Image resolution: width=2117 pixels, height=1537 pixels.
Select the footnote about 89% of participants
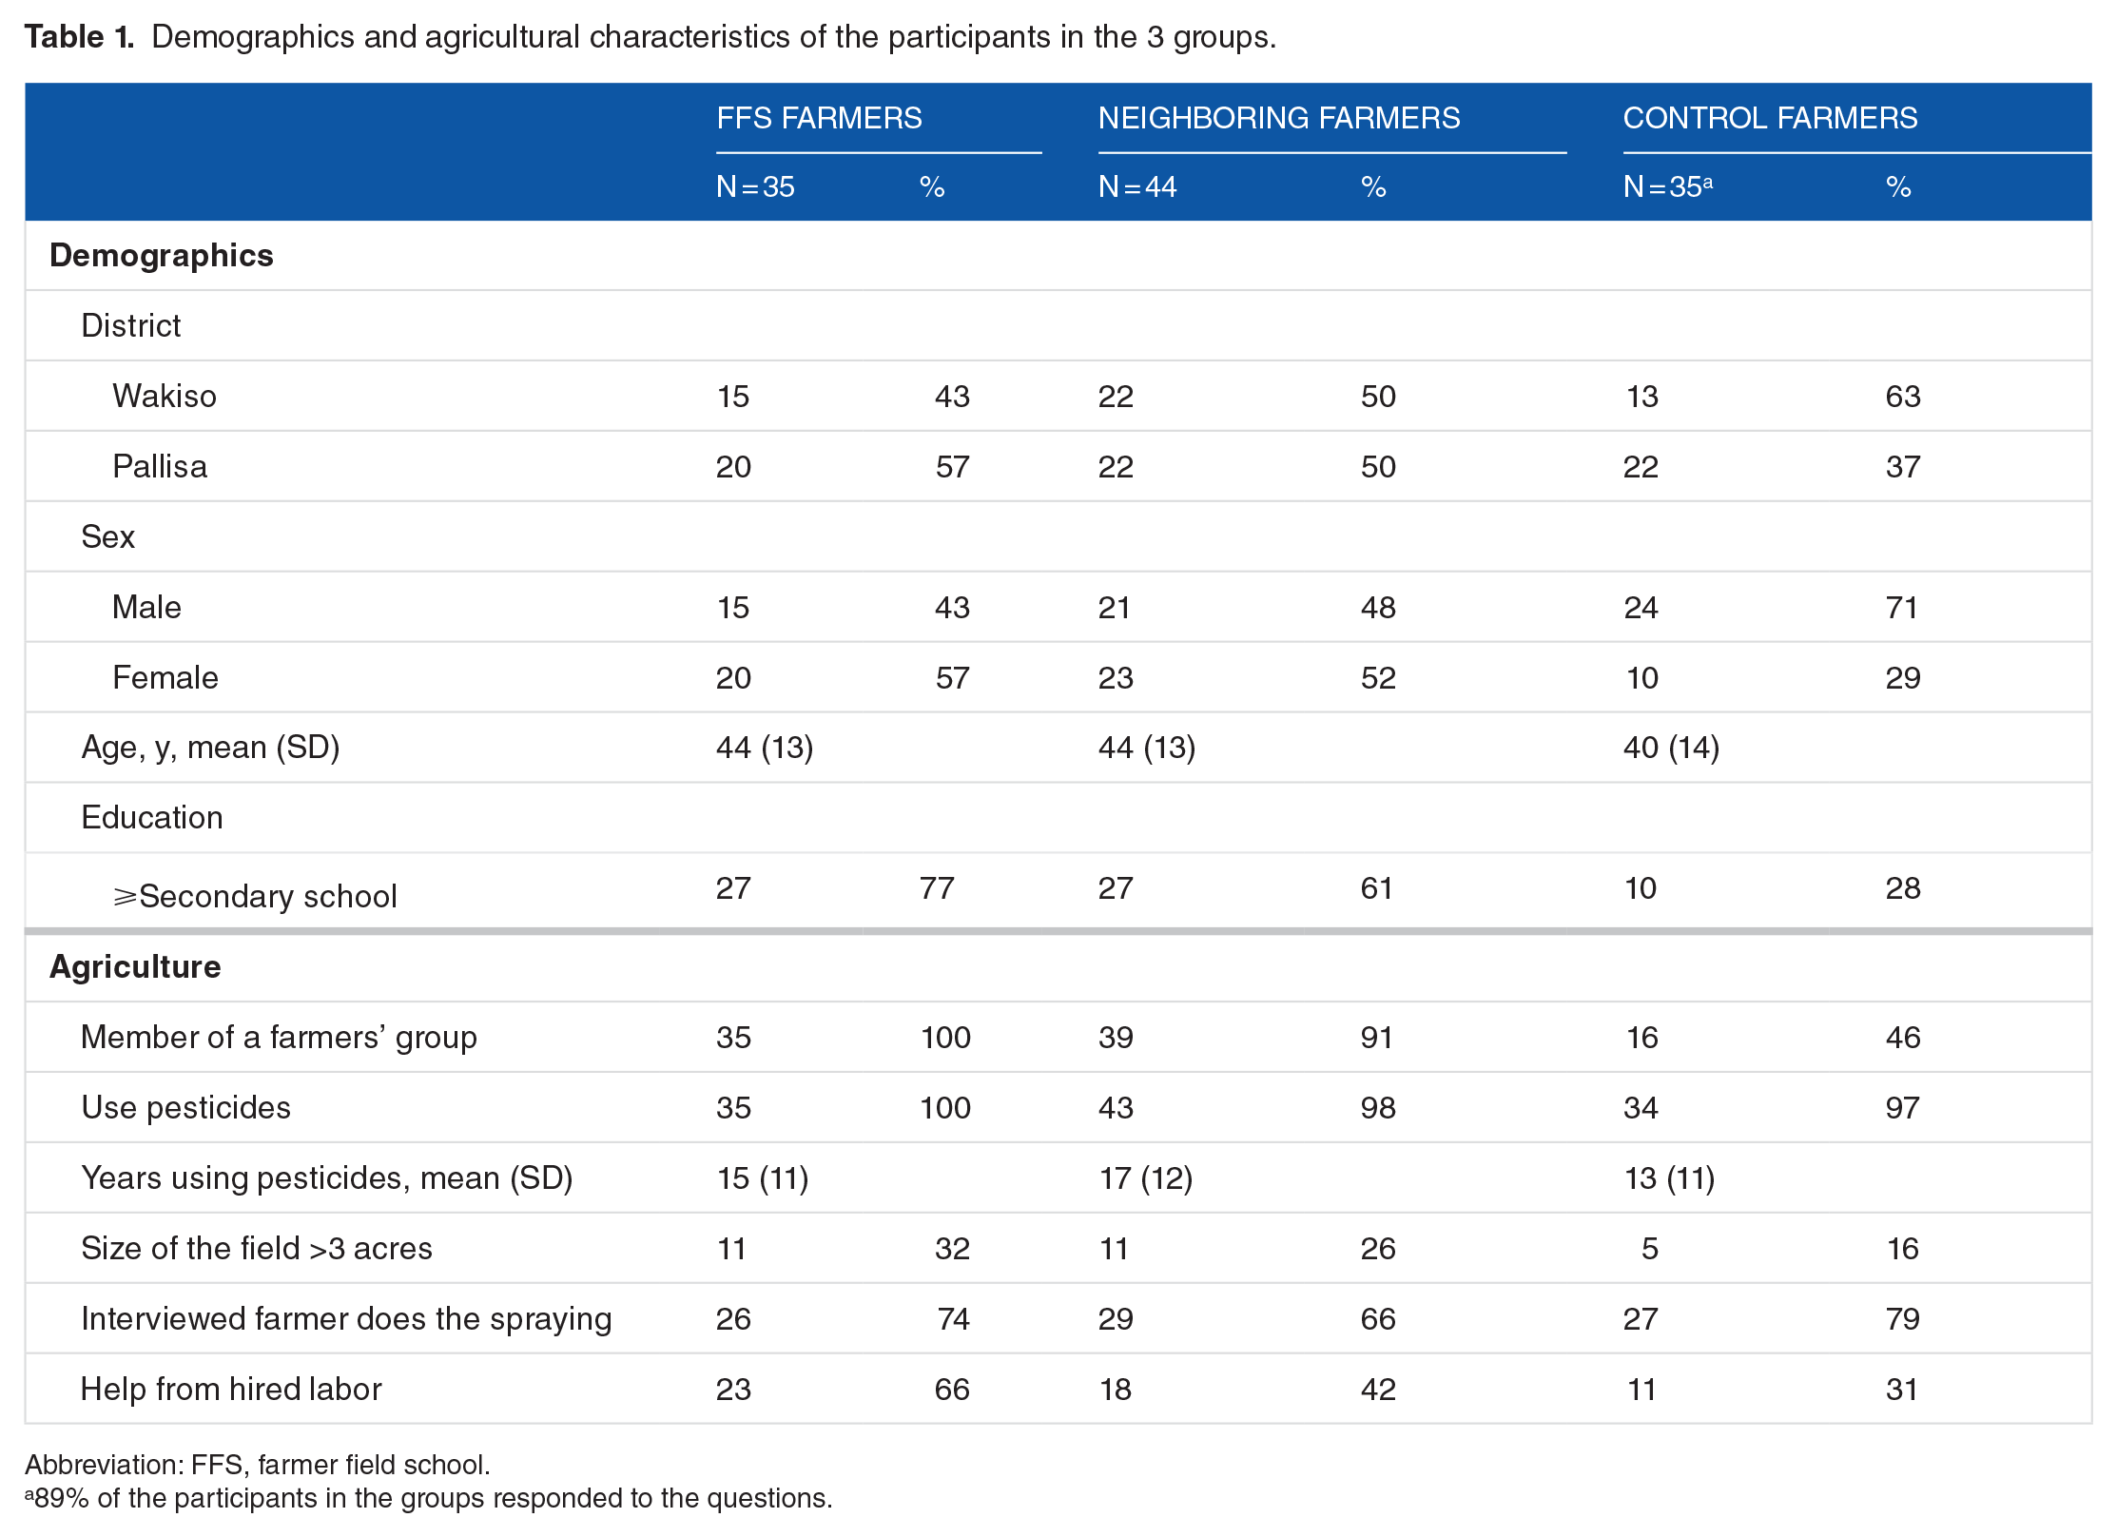(428, 1498)
